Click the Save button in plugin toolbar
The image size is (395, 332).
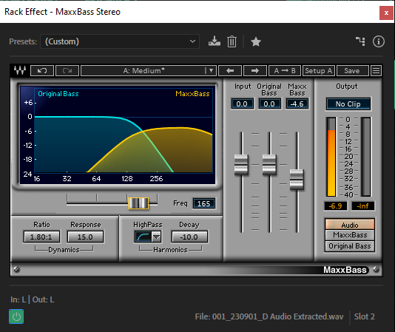click(352, 70)
